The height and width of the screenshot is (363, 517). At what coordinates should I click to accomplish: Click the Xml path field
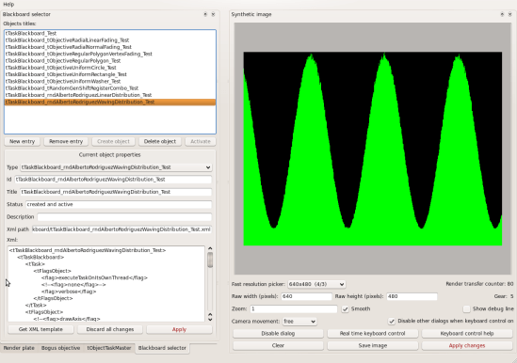(121, 229)
